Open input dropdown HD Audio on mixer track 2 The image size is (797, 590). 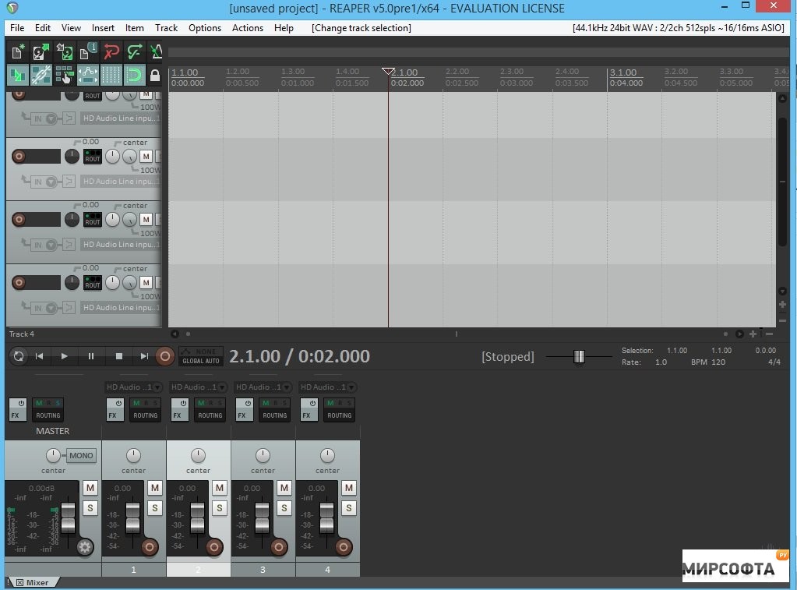click(198, 387)
